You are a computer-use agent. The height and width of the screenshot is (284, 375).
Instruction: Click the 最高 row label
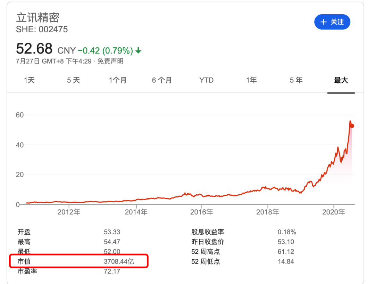tap(24, 242)
